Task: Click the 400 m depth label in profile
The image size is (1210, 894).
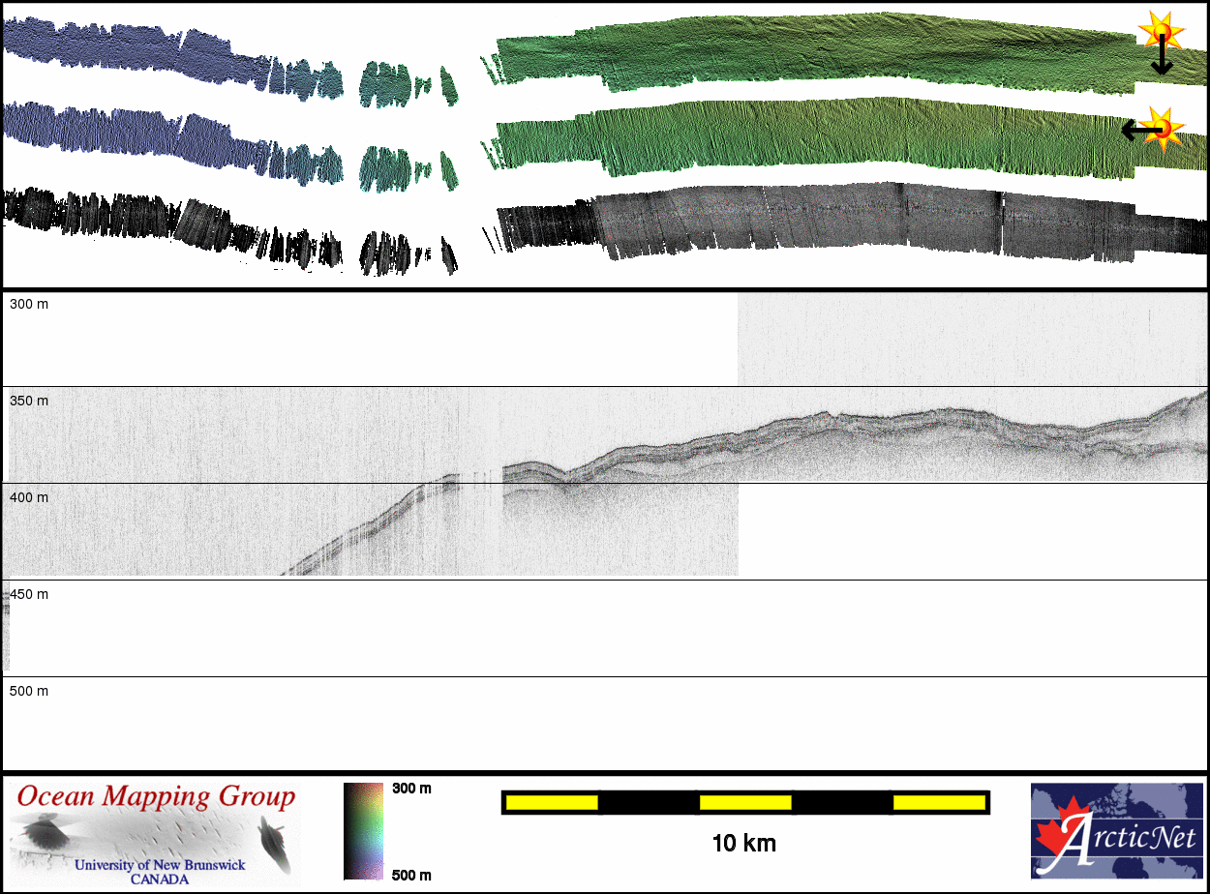Action: (x=29, y=497)
